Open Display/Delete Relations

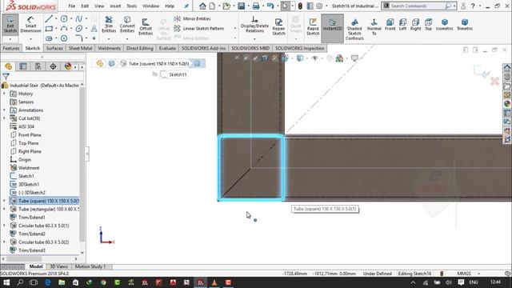pyautogui.click(x=254, y=25)
